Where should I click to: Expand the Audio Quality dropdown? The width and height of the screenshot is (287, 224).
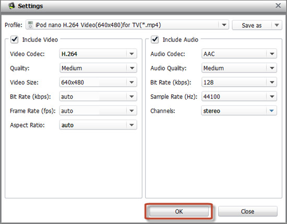point(239,68)
